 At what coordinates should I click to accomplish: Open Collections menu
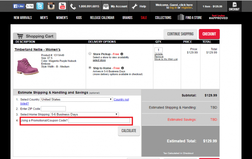(163, 18)
